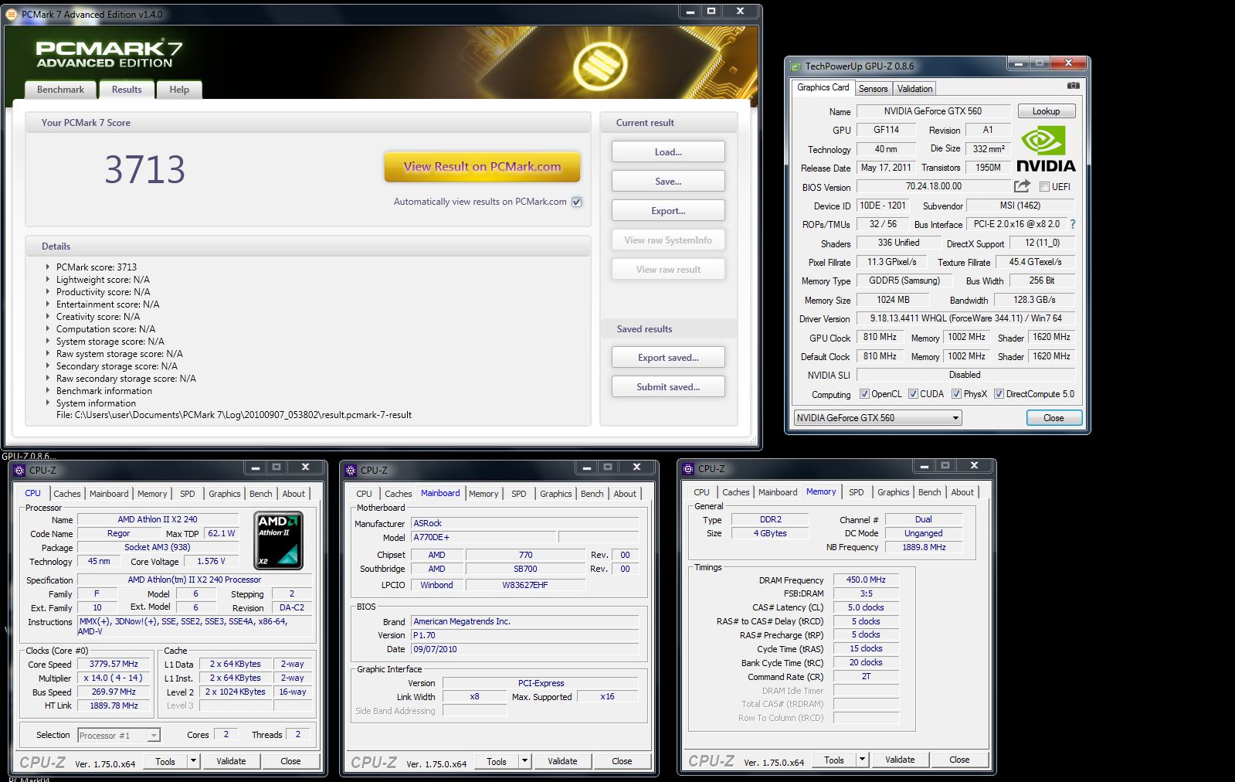Switch to the Help tab in PCMark 7
The width and height of the screenshot is (1235, 782).
point(179,90)
